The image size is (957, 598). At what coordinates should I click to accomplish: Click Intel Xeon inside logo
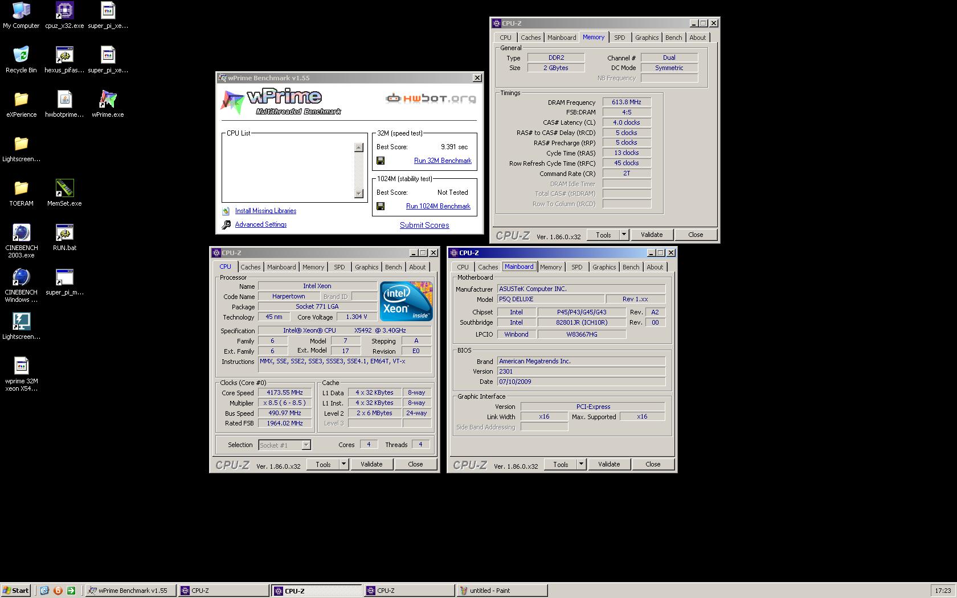(x=406, y=301)
